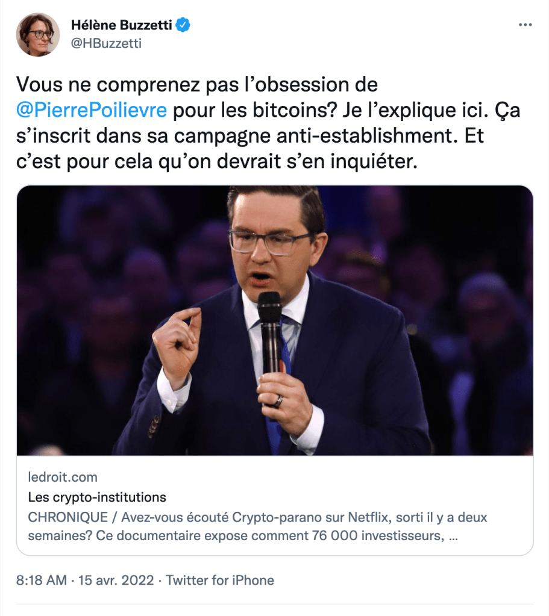Open the three-dot more options menu
The image size is (549, 616).
point(525,25)
